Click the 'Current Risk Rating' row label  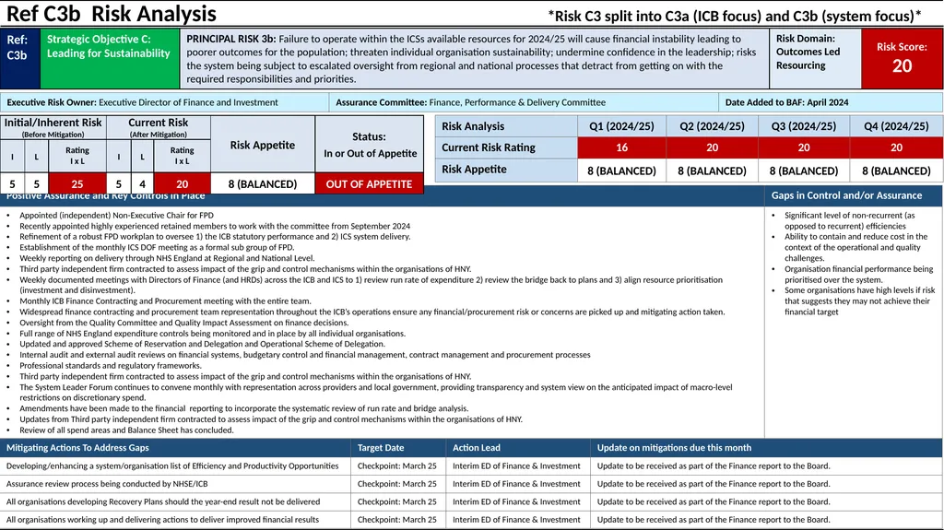[506, 147]
